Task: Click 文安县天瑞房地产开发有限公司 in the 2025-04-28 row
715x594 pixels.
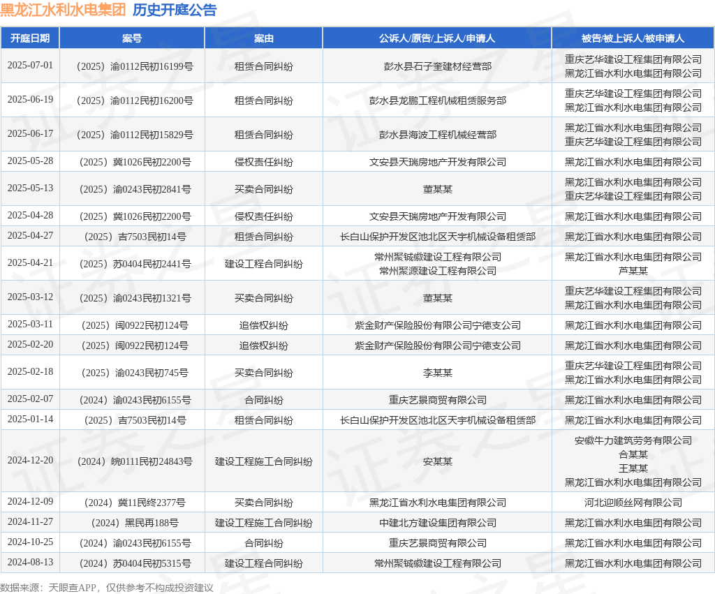Action: pyautogui.click(x=437, y=216)
